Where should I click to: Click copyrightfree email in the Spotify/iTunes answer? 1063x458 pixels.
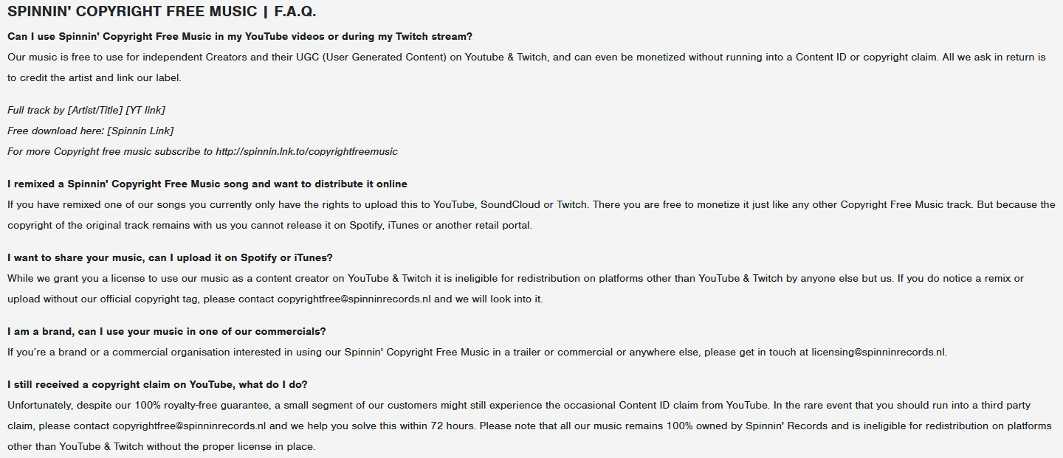point(354,299)
